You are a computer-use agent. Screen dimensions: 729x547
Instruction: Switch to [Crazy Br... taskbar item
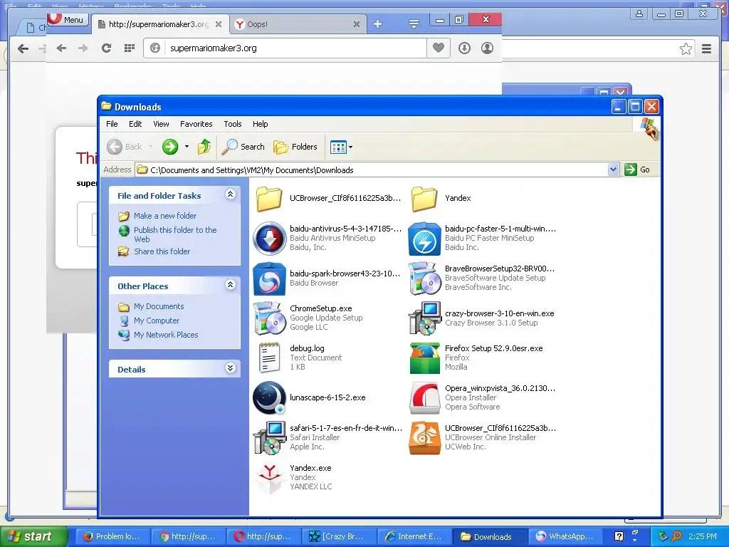tap(338, 537)
